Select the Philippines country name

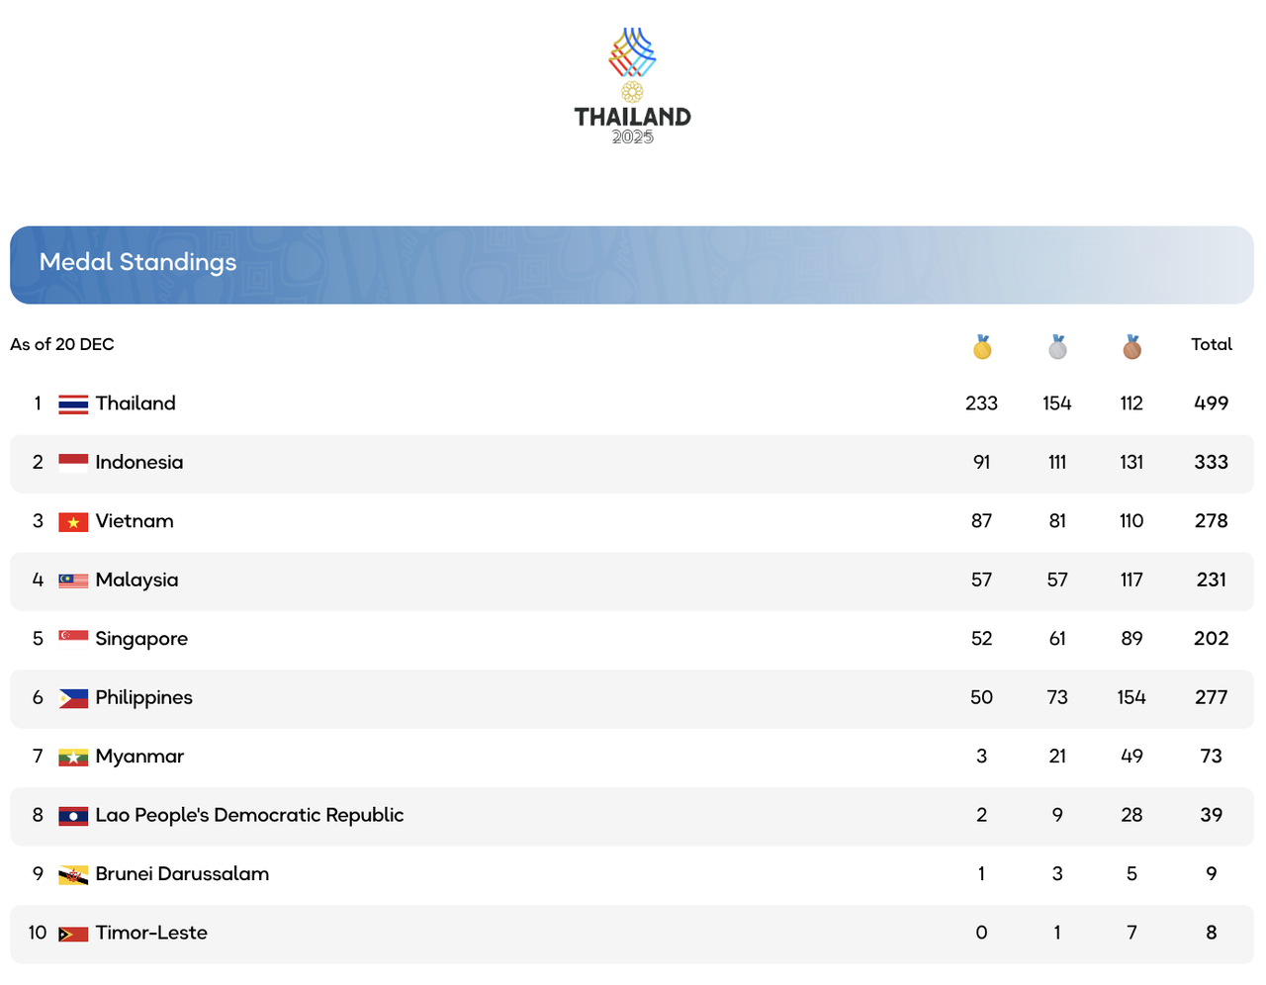coord(144,698)
